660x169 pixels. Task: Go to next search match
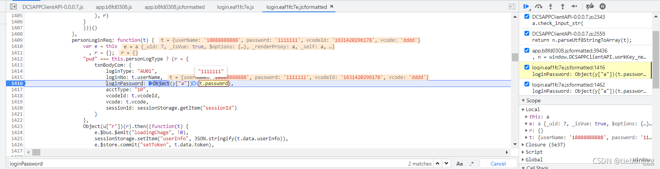click(x=446, y=164)
